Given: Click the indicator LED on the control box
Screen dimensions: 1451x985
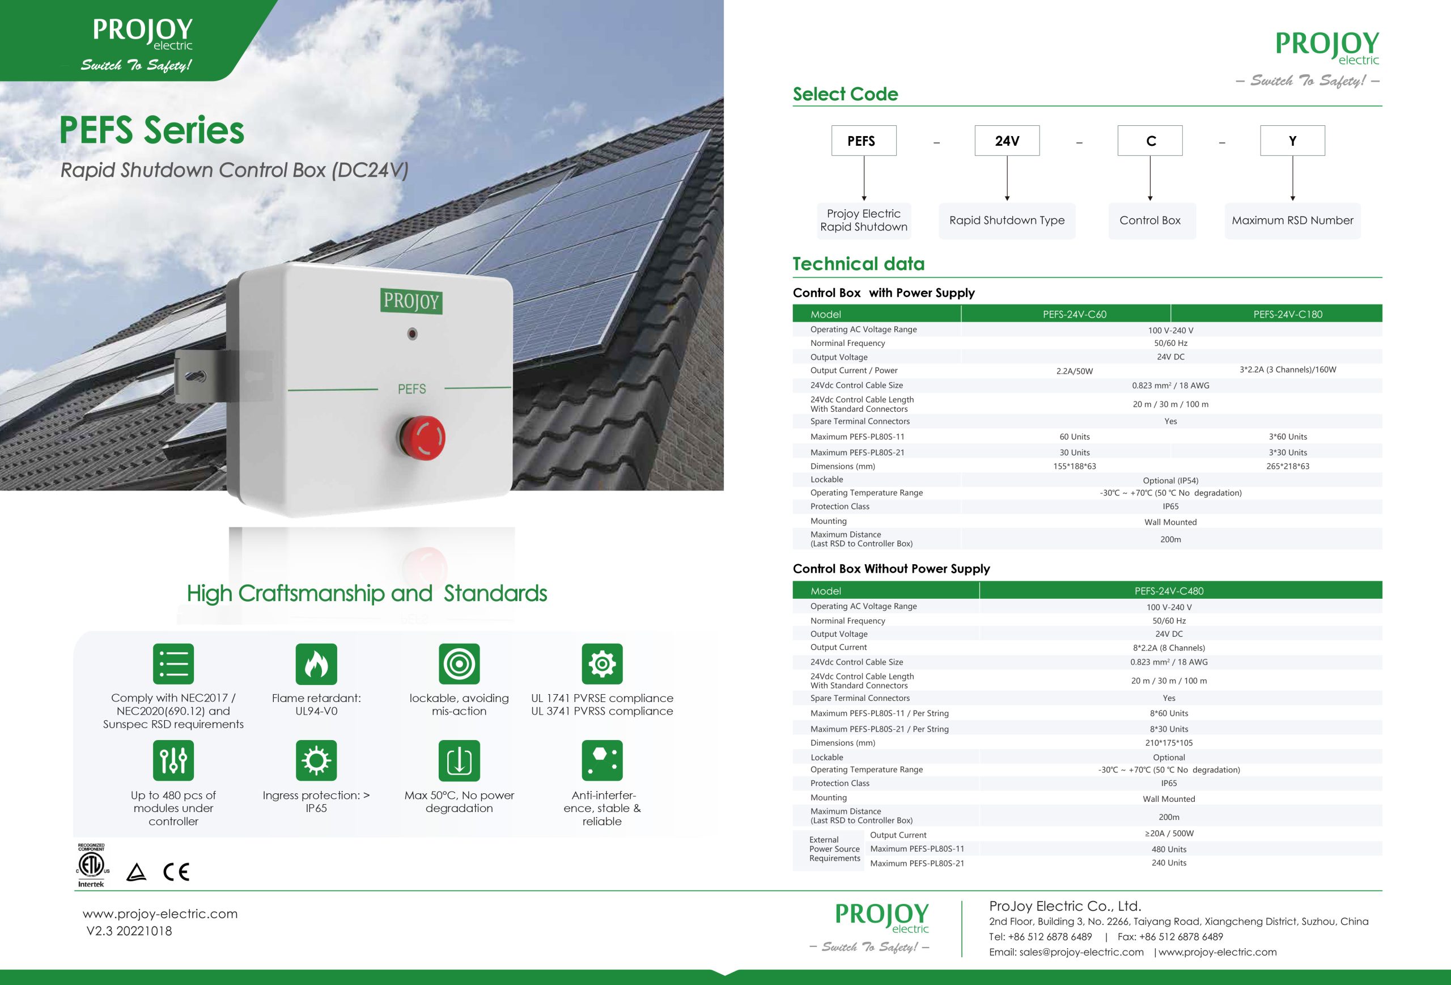Looking at the screenshot, I should 412,333.
